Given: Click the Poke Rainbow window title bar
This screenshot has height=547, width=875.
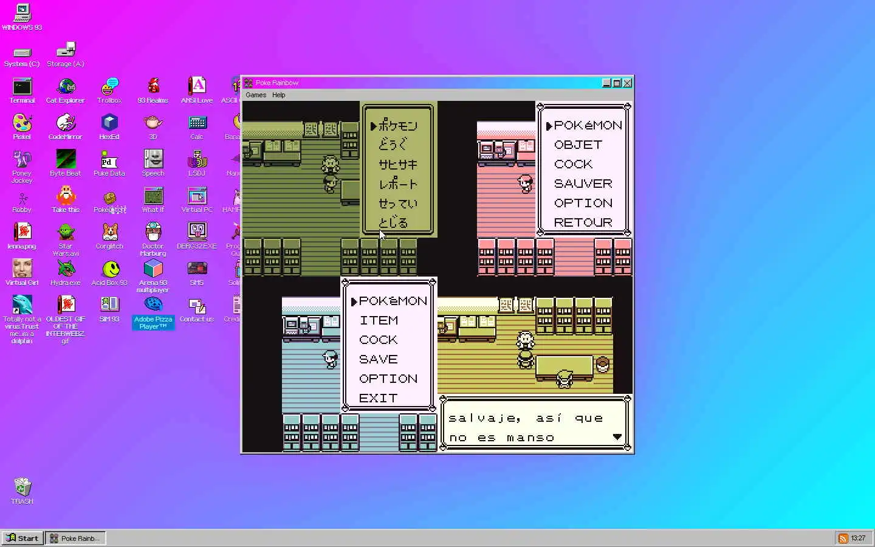Looking at the screenshot, I should pos(422,83).
